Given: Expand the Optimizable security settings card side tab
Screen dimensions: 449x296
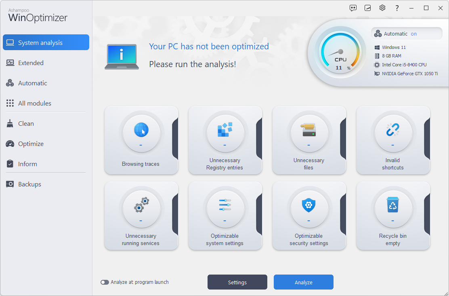Looking at the screenshot, I should pos(343,214).
